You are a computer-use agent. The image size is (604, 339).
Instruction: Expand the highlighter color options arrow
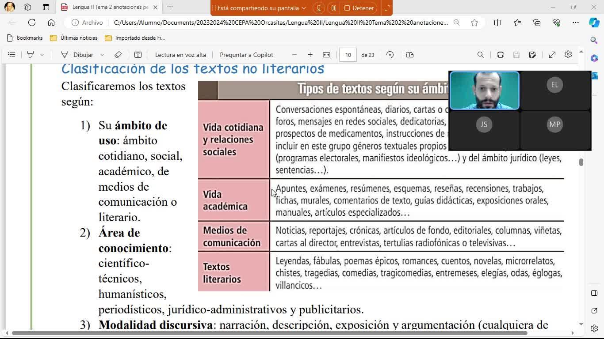42,55
